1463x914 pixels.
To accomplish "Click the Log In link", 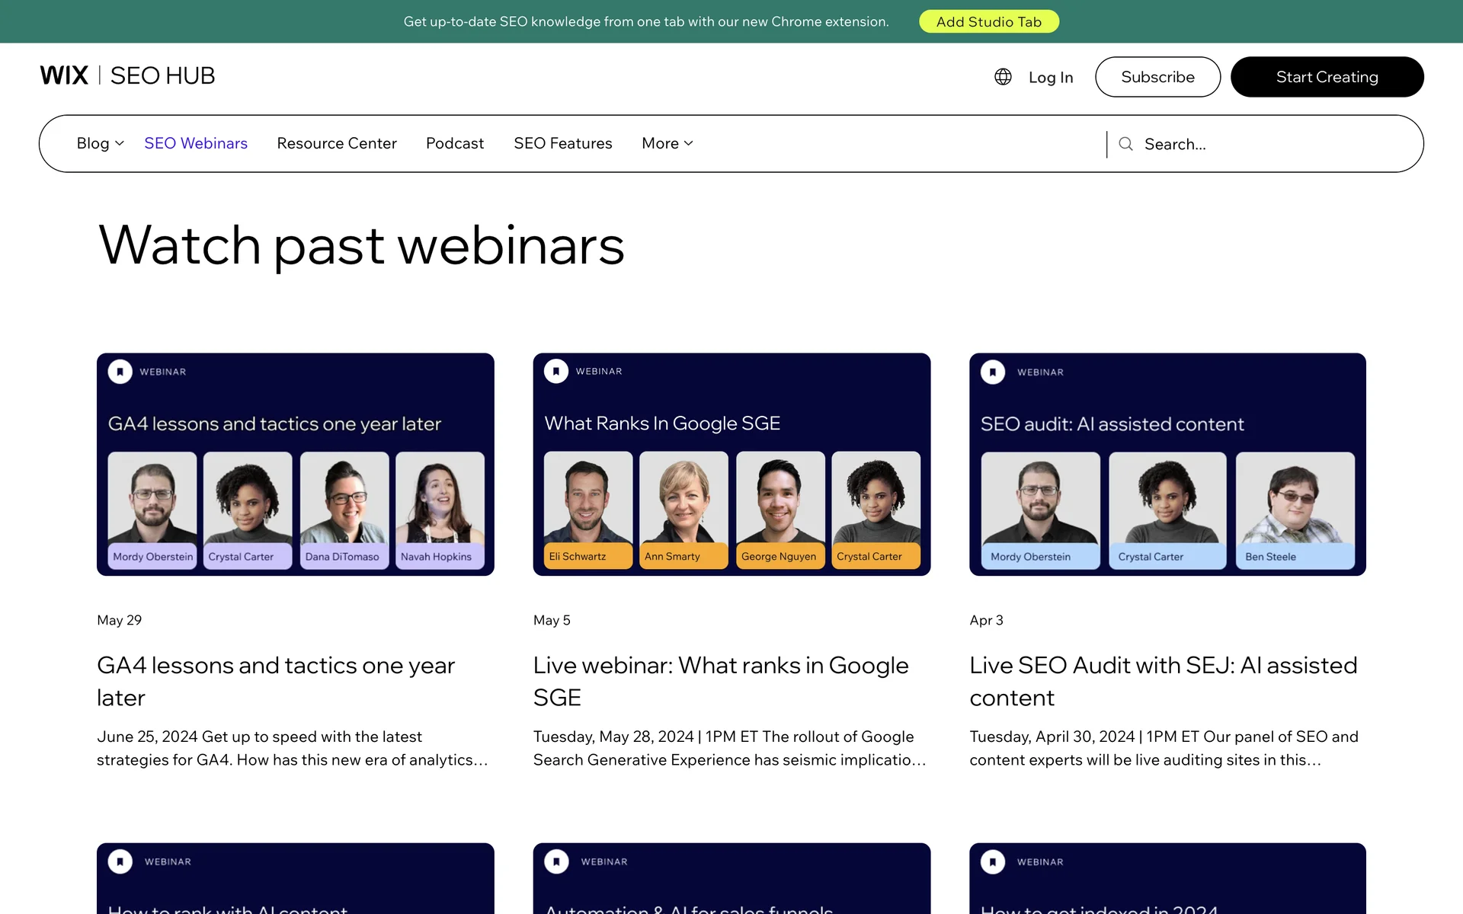I will click(x=1050, y=77).
